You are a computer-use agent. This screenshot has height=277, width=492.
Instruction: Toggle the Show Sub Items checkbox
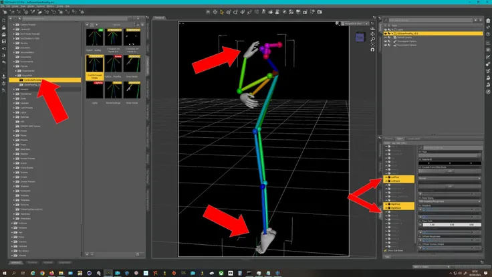click(386, 251)
